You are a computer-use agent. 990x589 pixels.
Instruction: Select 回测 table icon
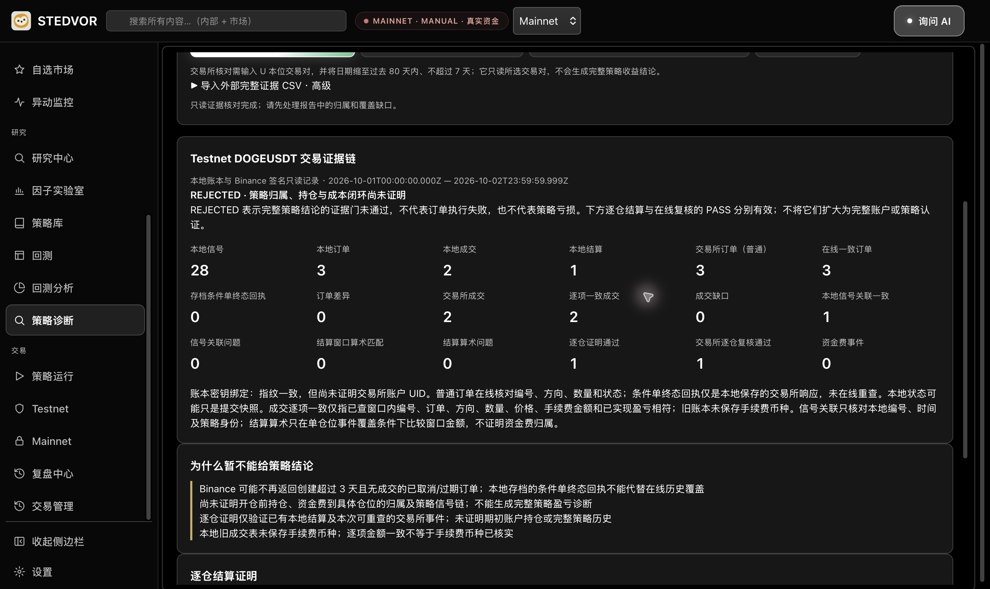coord(19,256)
